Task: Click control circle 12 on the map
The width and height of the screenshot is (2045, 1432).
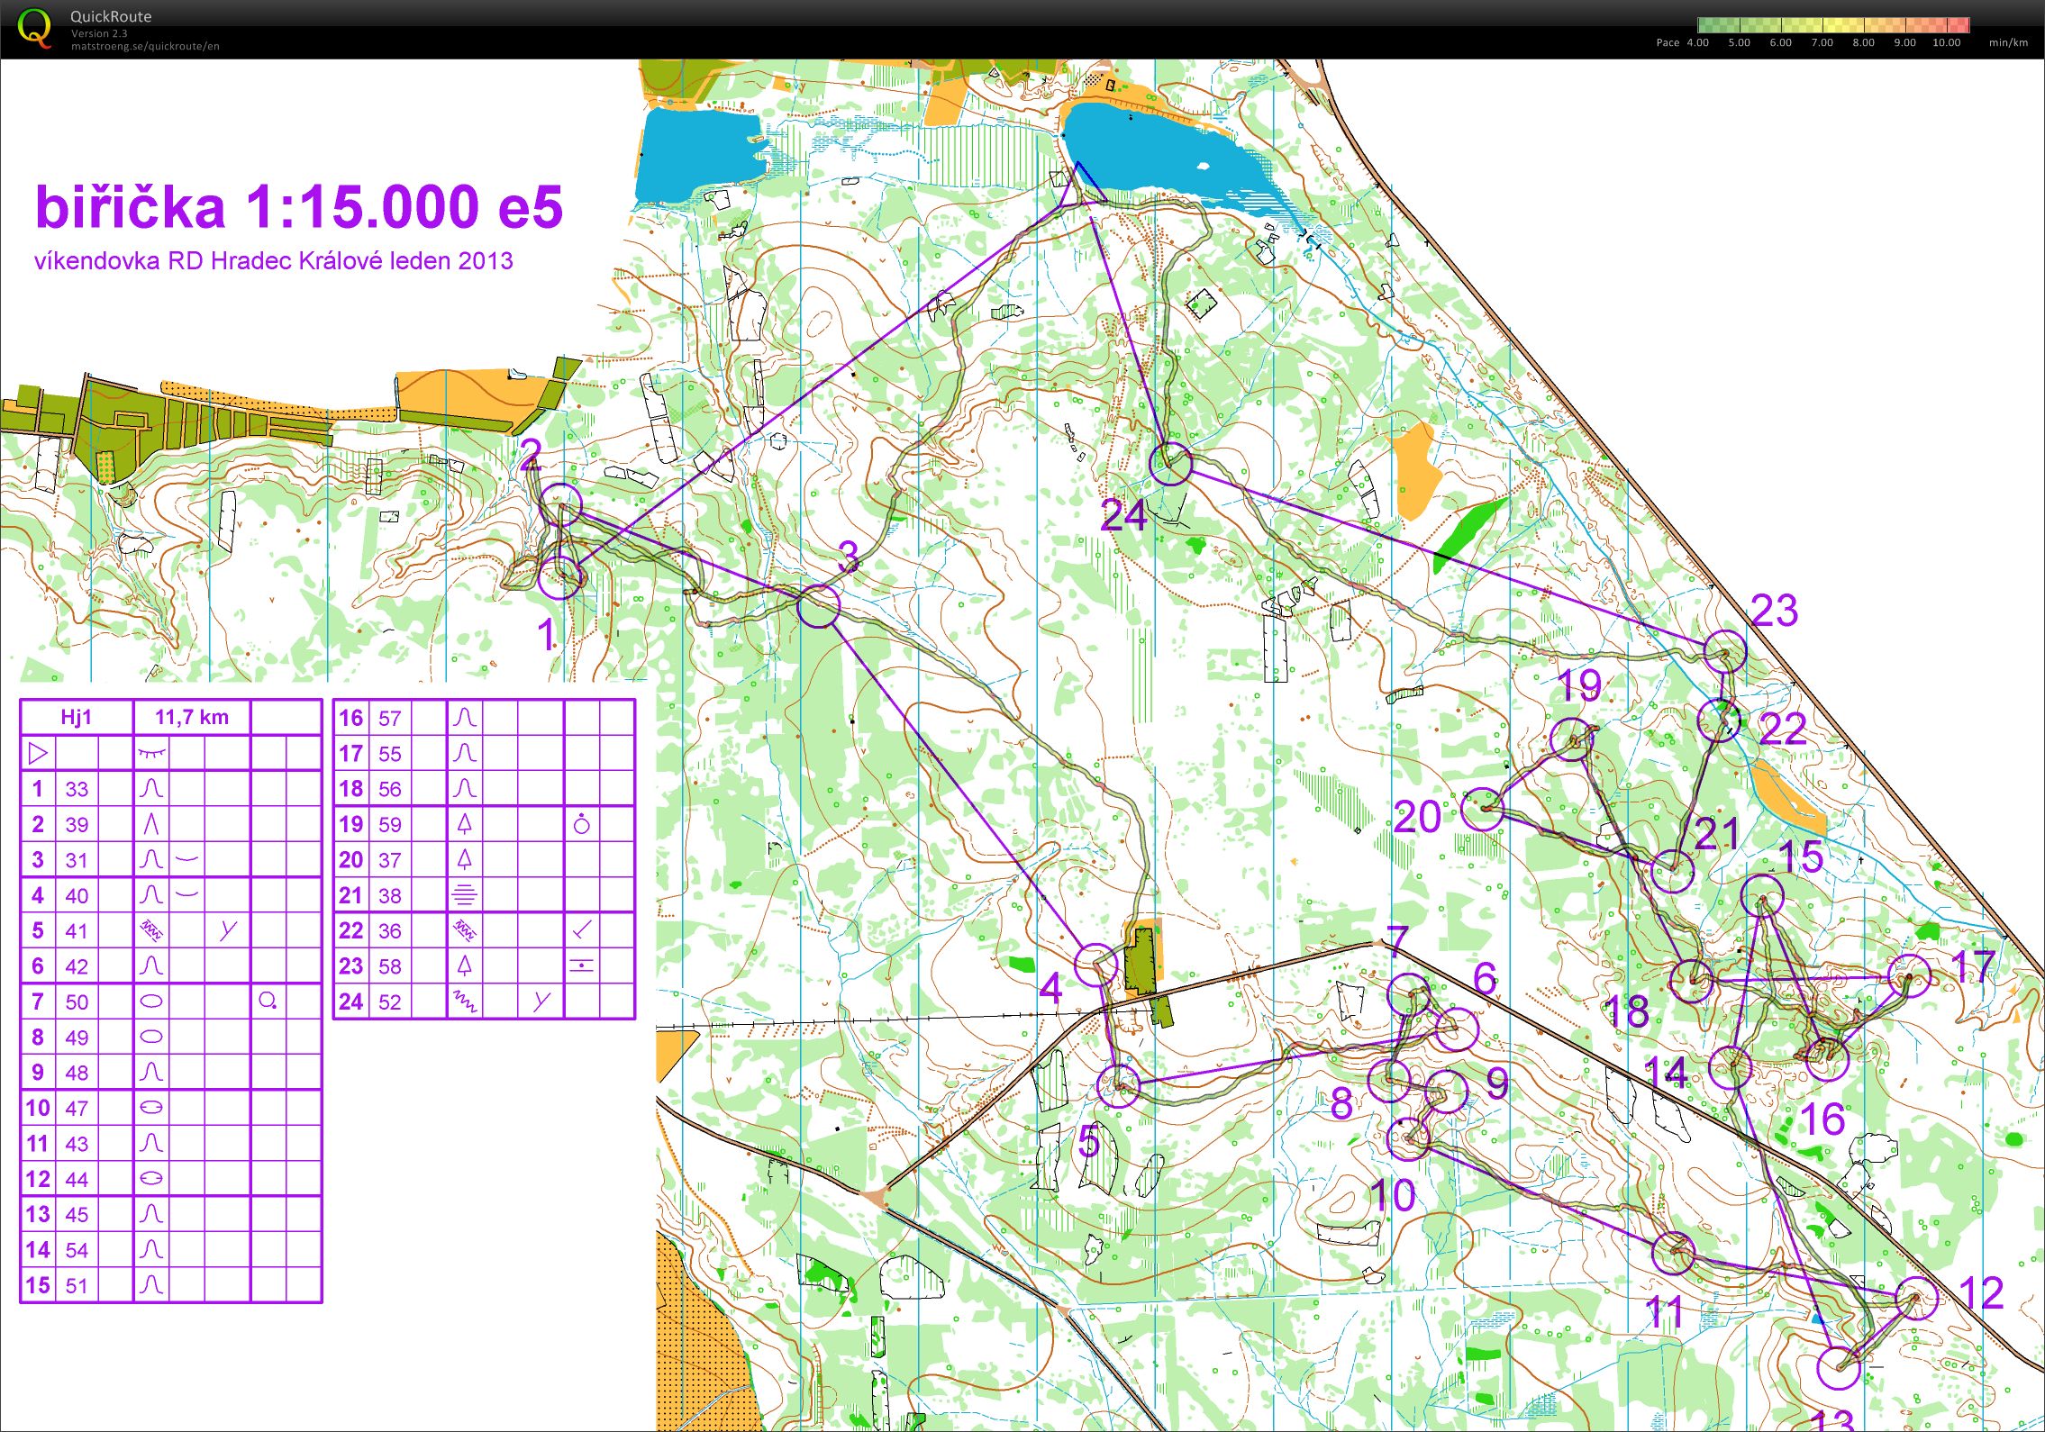Action: [1916, 1298]
